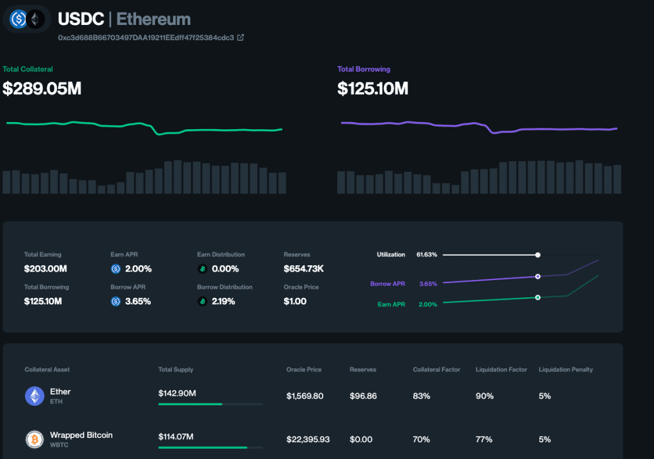Click the 83% Ether collateral factor
This screenshot has height=459, width=654.
(422, 396)
